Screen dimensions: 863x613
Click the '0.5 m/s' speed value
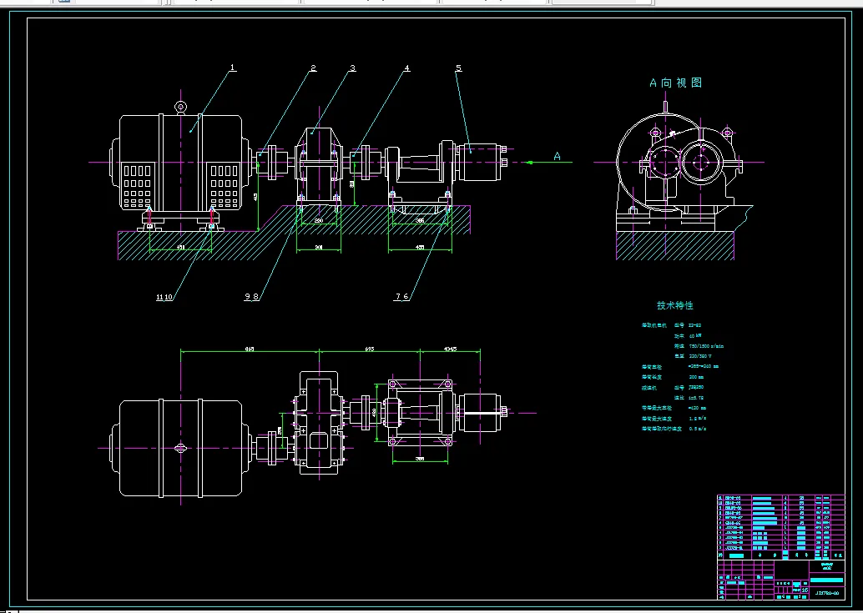coord(698,429)
